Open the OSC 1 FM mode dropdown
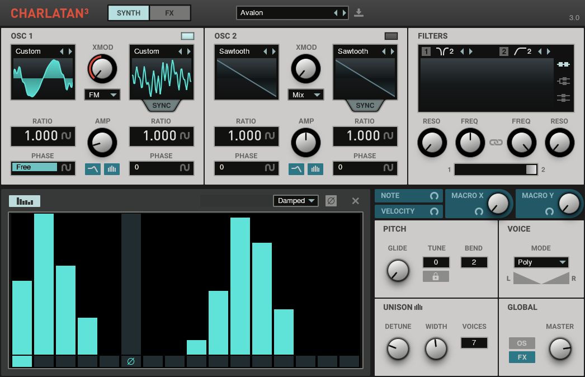 [102, 95]
